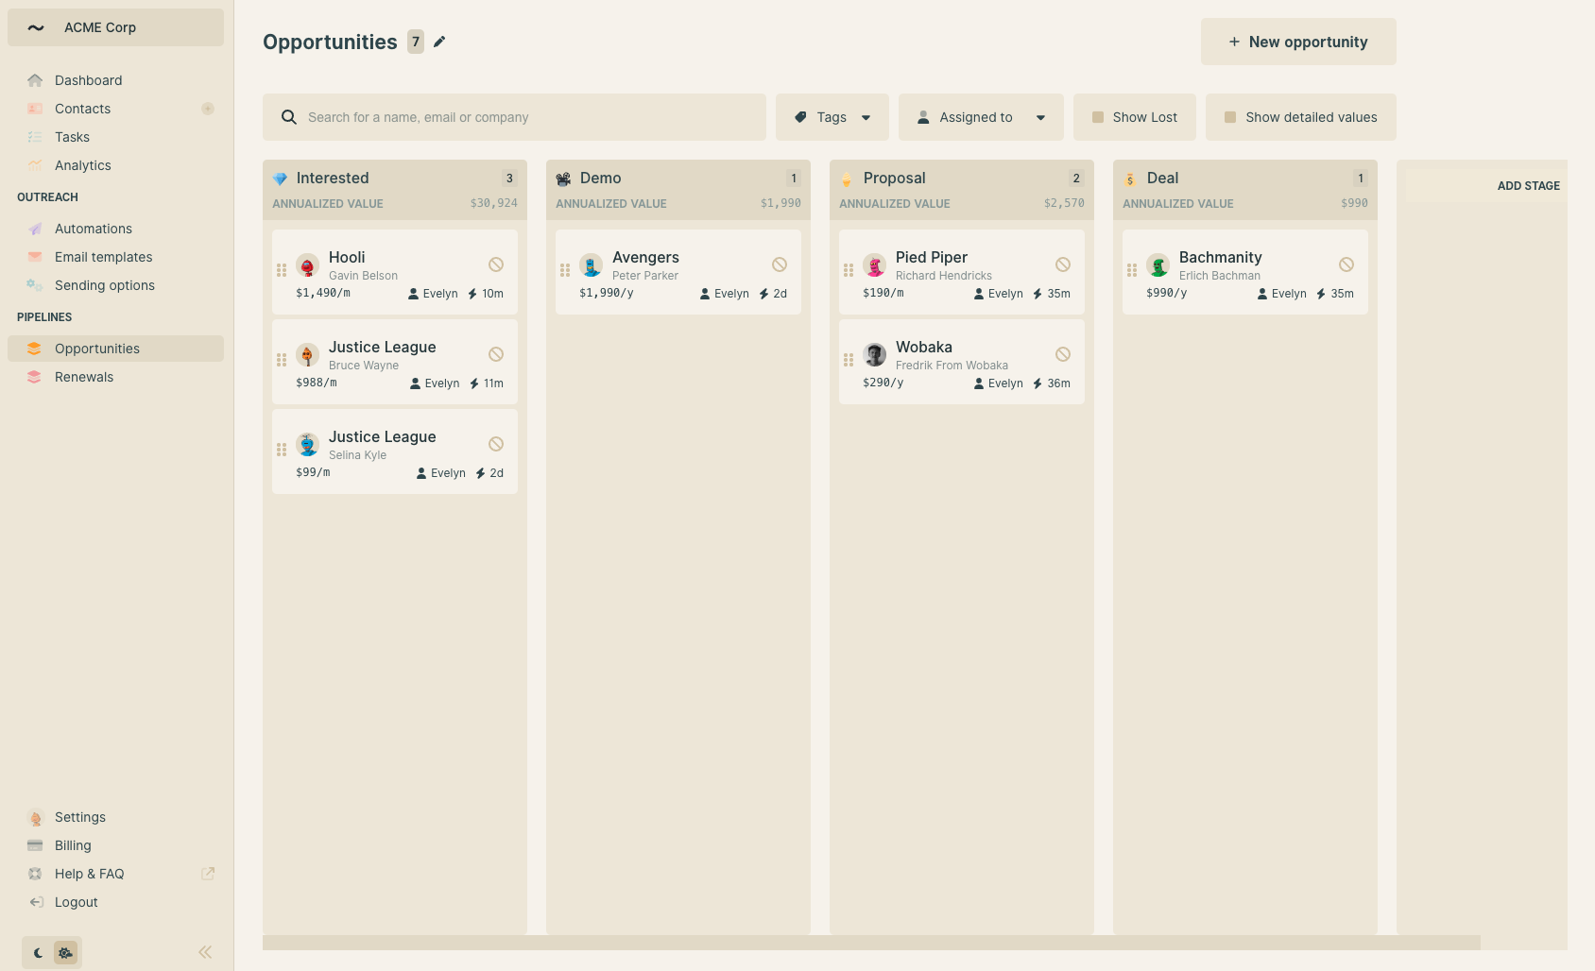Click Selina Kyle contact name

[357, 455]
